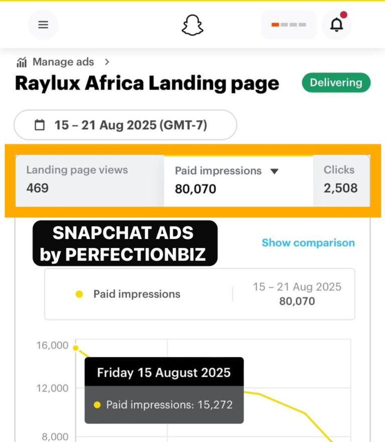The image size is (385, 442).
Task: Click the 15 August data point on chart
Action: tap(76, 348)
